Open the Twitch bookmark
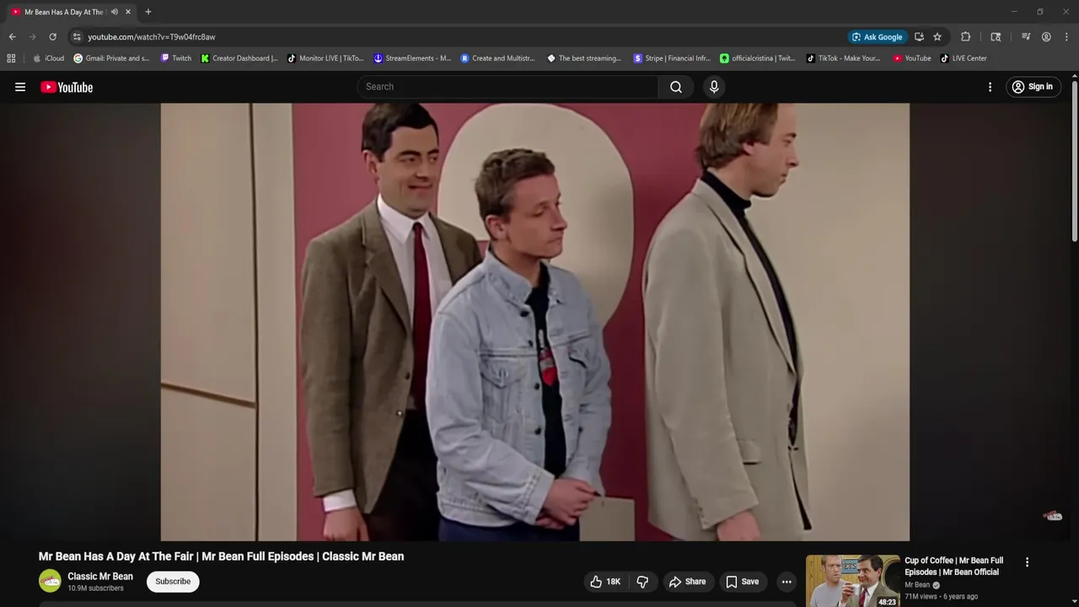 175,58
